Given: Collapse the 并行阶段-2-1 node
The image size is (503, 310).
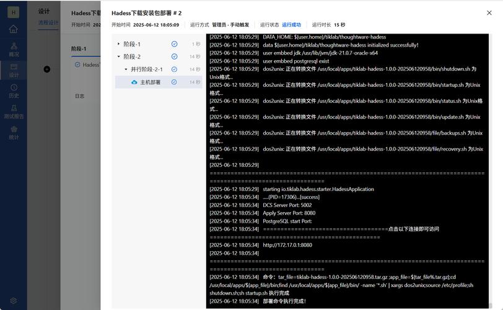Looking at the screenshot, I should [x=126, y=69].
